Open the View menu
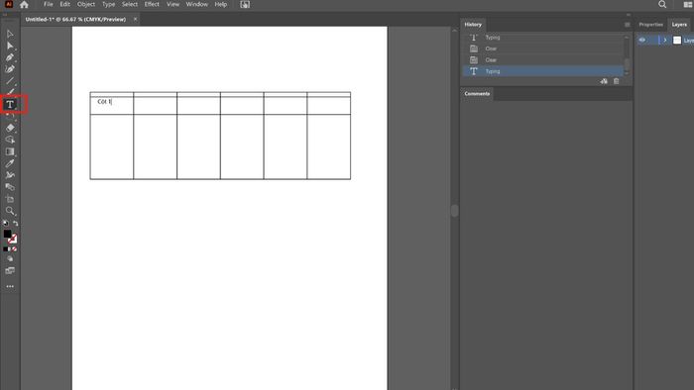Image resolution: width=694 pixels, height=390 pixels. pyautogui.click(x=173, y=4)
